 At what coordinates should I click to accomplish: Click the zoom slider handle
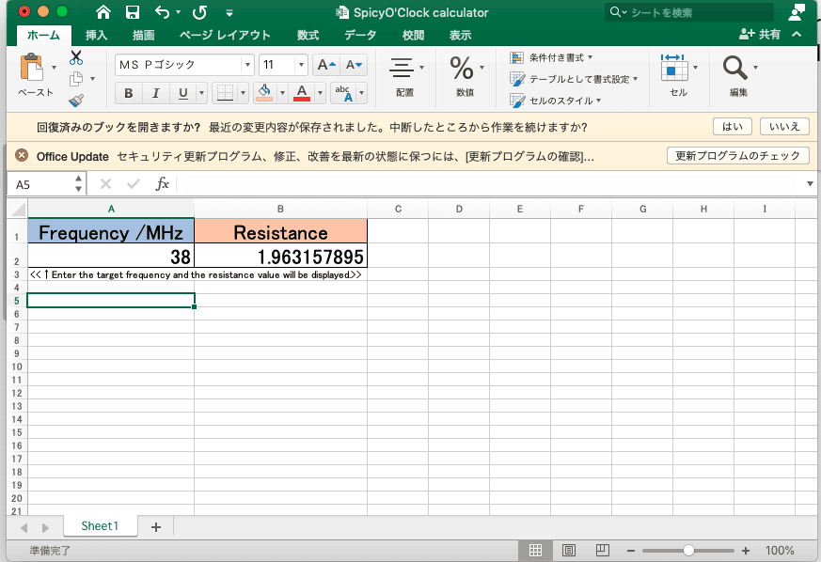click(x=688, y=551)
